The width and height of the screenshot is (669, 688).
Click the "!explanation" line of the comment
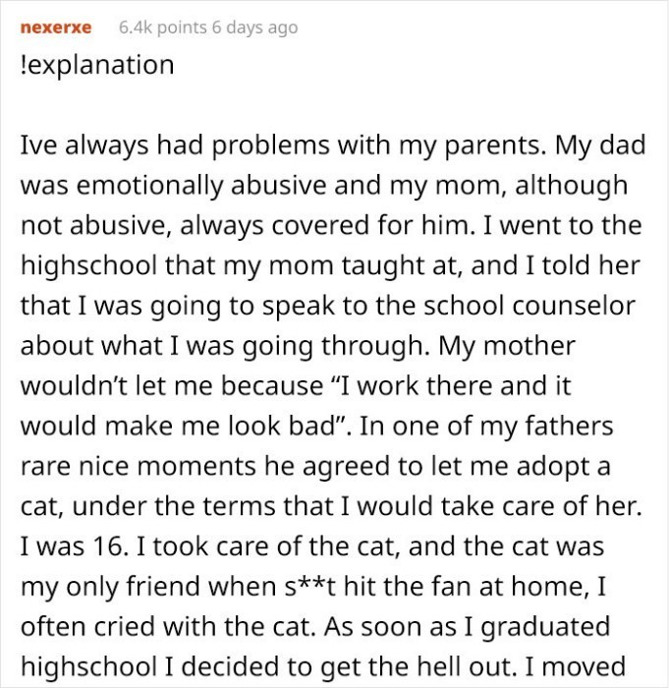96,66
